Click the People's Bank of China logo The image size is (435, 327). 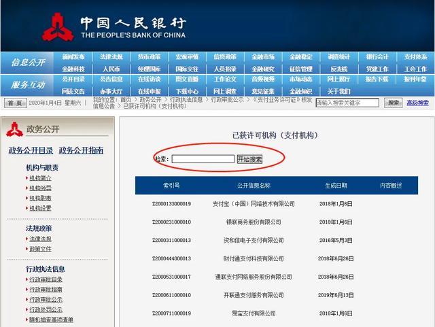coord(58,27)
